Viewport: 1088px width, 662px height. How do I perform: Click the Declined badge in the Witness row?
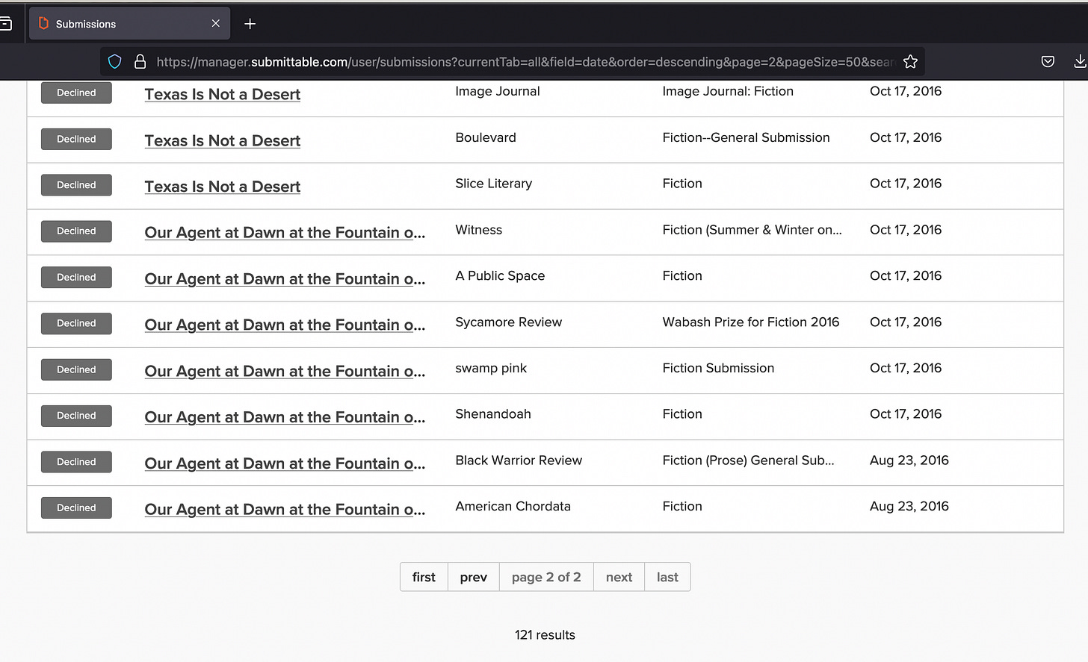pos(76,231)
